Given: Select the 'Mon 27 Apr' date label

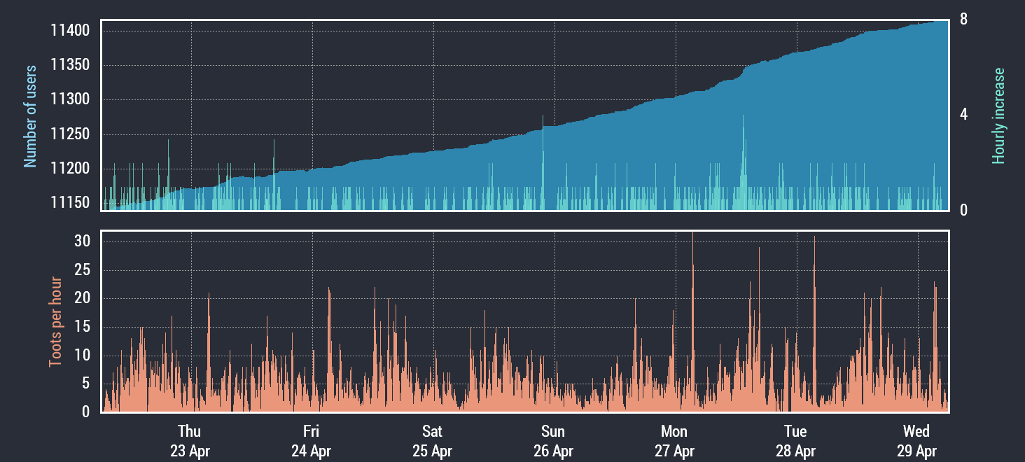Looking at the screenshot, I should pyautogui.click(x=674, y=441).
